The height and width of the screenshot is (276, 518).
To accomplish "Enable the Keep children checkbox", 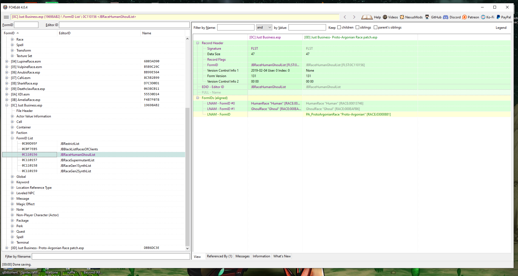I will coord(339,27).
